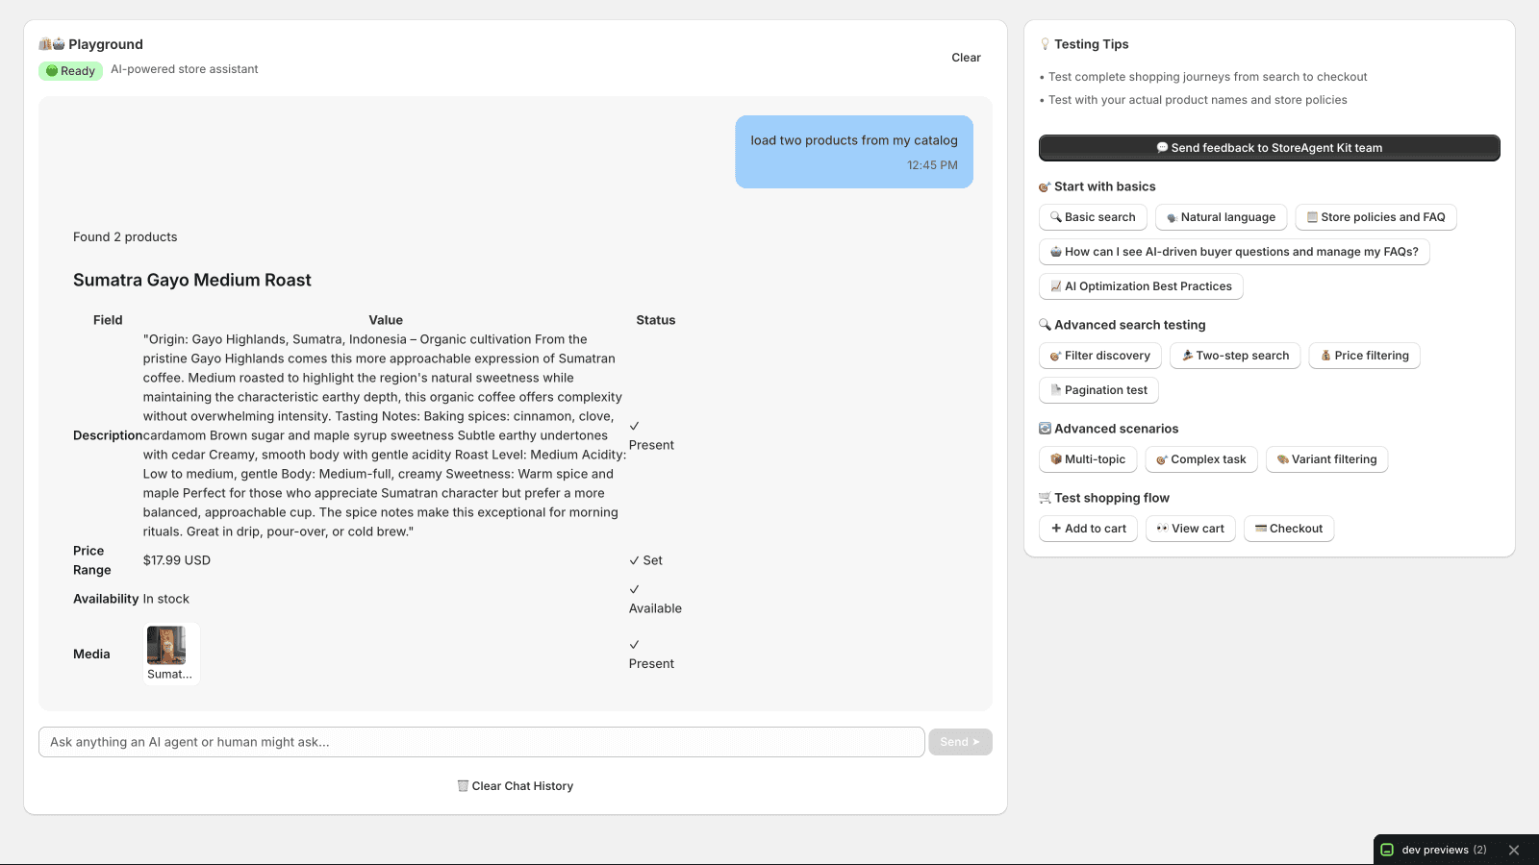The image size is (1539, 865).
Task: Run the Variant filtering scenario
Action: (1326, 459)
